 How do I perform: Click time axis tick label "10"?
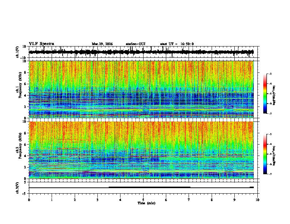[x=257, y=200]
